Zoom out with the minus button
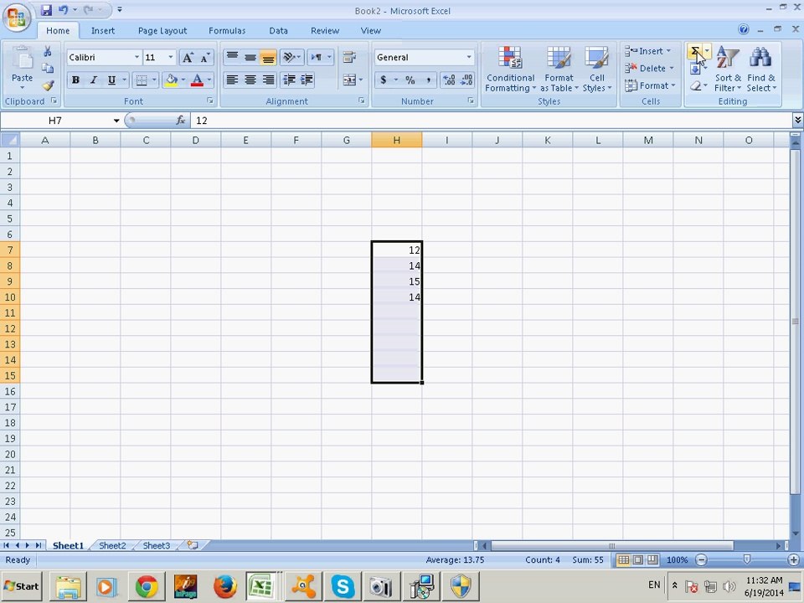Image resolution: width=804 pixels, height=603 pixels. (x=702, y=560)
